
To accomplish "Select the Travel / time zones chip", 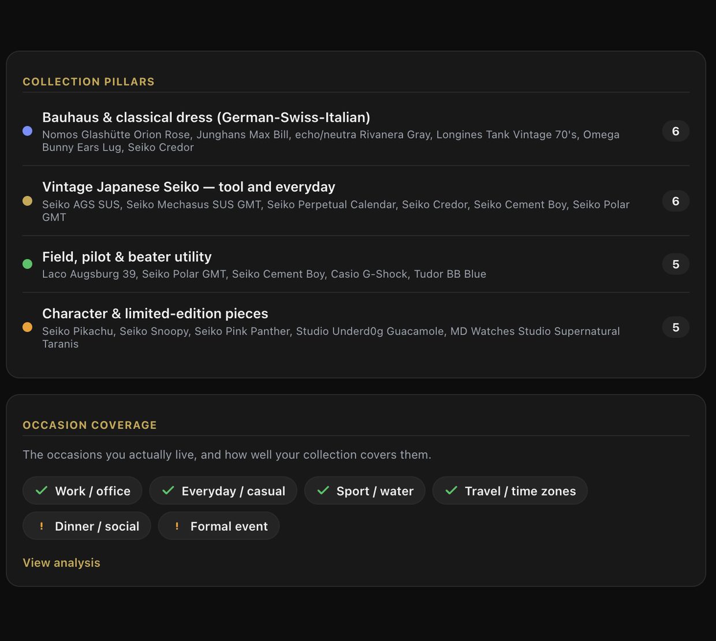I will (x=510, y=491).
